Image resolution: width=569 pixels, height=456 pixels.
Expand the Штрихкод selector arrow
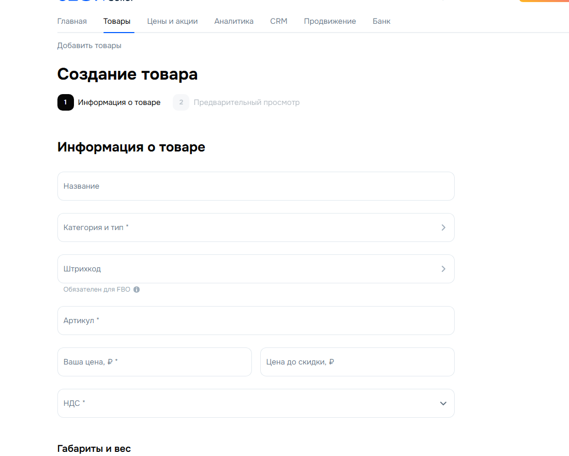tap(443, 269)
